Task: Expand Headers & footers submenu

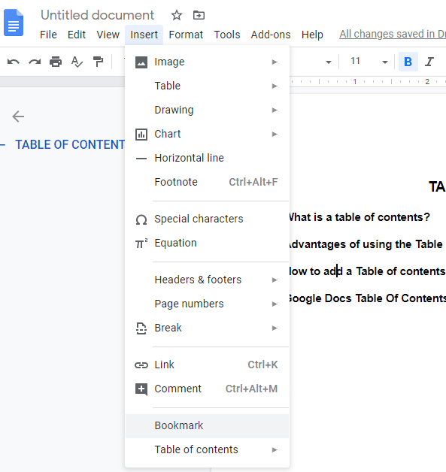Action: [207, 280]
